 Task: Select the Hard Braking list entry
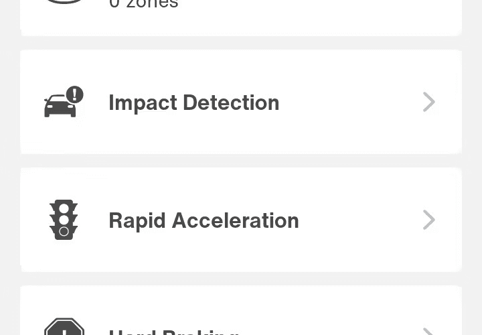(x=241, y=310)
